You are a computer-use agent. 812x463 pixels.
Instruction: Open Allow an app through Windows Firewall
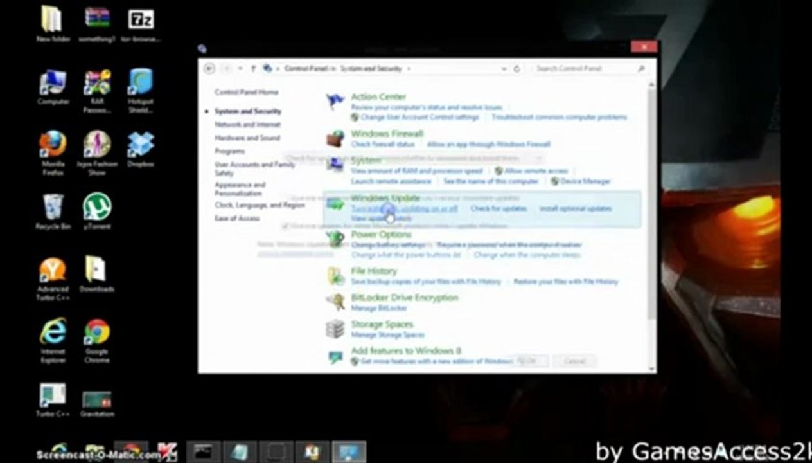(489, 145)
